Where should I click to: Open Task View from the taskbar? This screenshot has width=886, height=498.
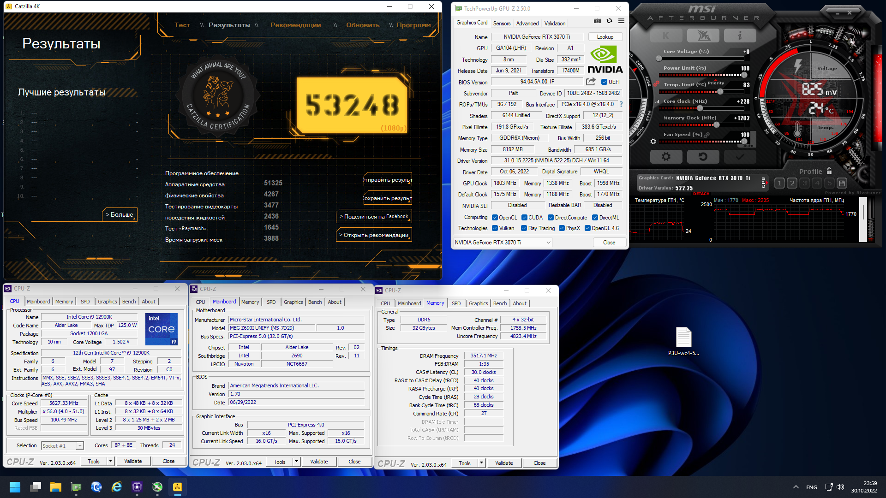pyautogui.click(x=36, y=487)
